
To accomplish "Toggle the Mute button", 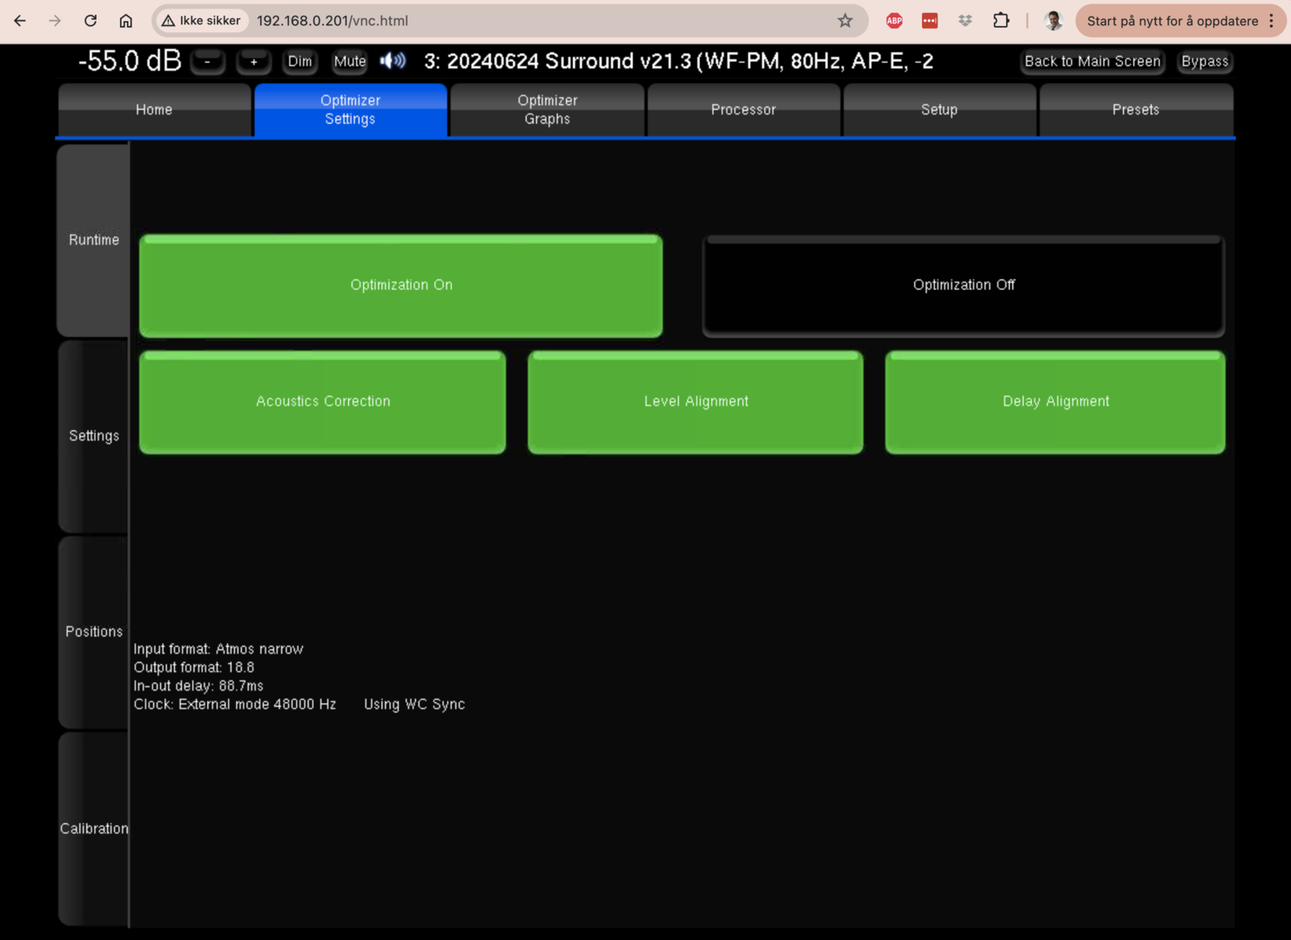I will point(350,62).
